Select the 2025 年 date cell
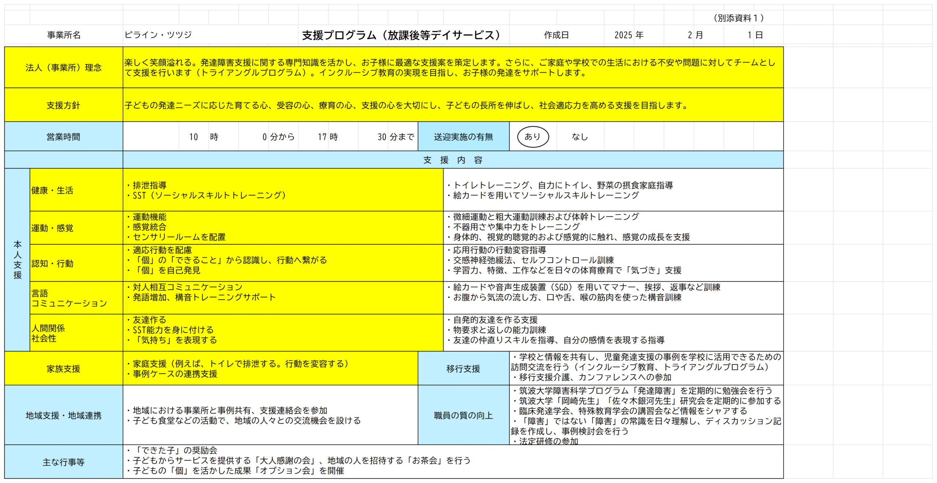Screen dimensions: 937x483 629,35
